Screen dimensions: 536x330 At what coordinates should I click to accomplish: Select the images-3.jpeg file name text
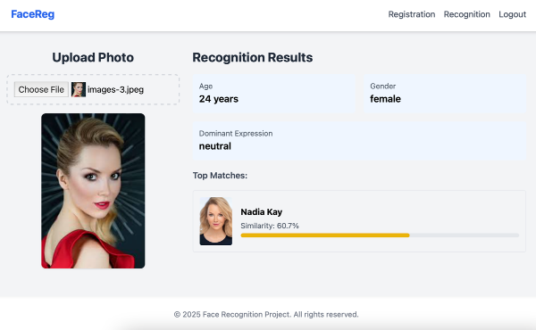point(115,89)
